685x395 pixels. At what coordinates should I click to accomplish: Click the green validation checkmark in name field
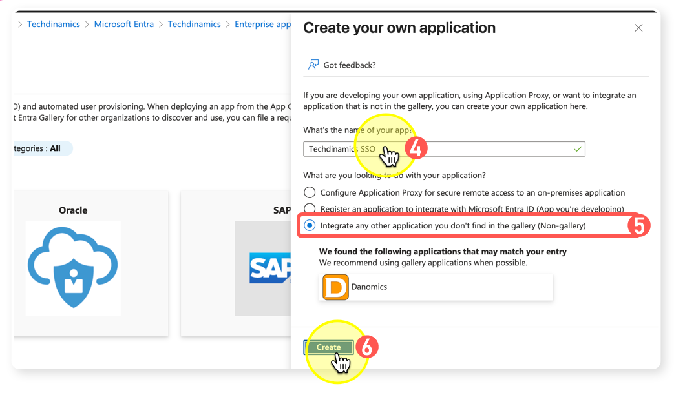click(x=578, y=149)
